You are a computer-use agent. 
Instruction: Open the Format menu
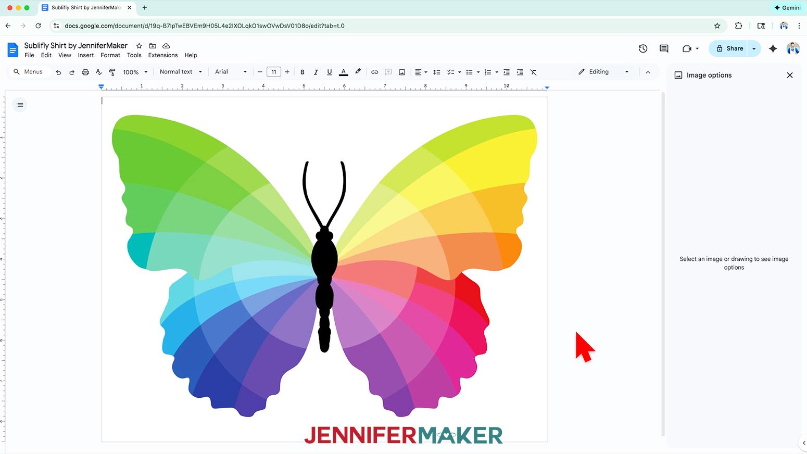click(110, 55)
